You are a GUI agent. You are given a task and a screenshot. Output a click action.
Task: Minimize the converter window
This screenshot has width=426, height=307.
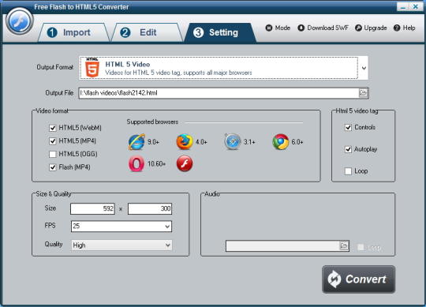point(403,7)
